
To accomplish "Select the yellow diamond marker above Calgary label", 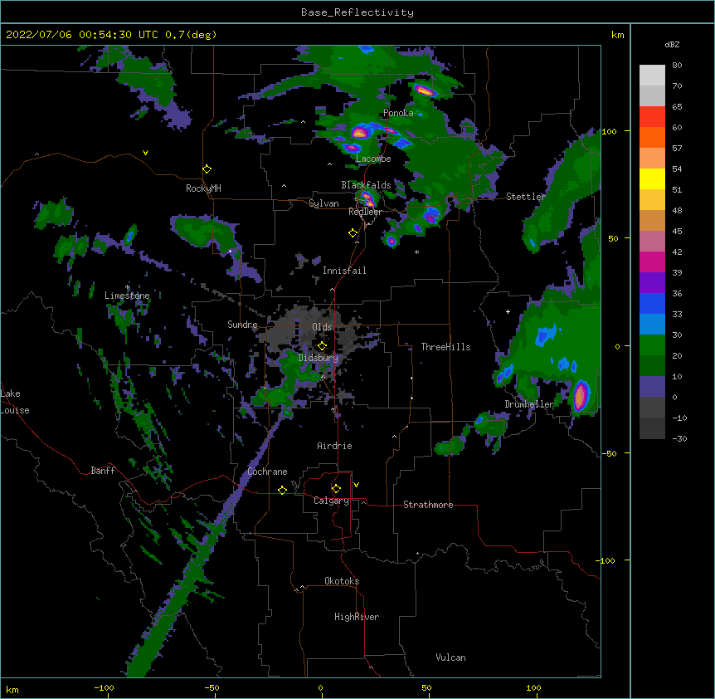I will (x=336, y=489).
